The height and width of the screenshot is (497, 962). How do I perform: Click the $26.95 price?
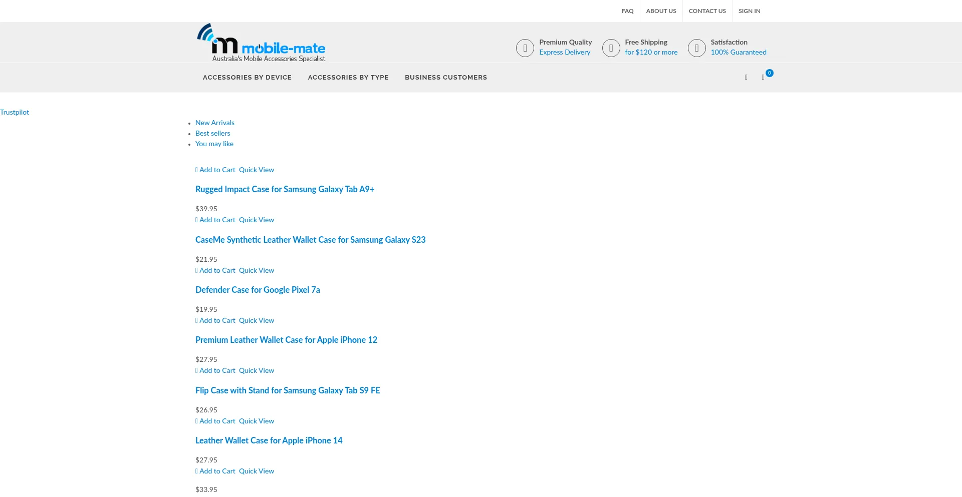pyautogui.click(x=206, y=410)
